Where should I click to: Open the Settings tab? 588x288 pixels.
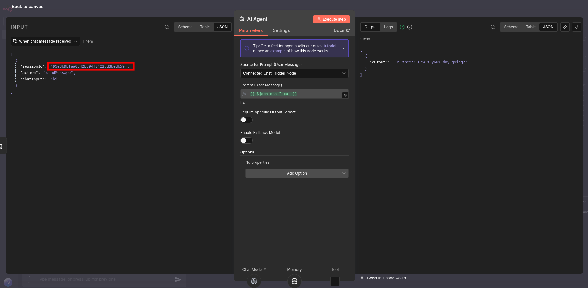click(281, 30)
